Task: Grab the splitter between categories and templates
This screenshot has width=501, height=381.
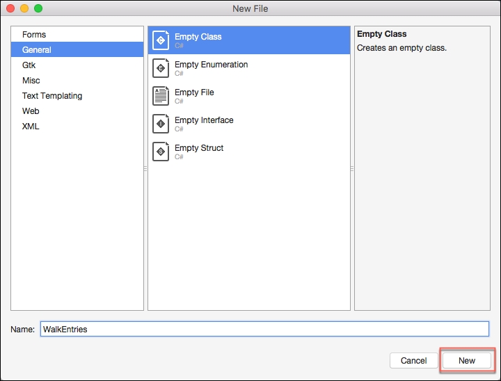Action: (x=145, y=168)
